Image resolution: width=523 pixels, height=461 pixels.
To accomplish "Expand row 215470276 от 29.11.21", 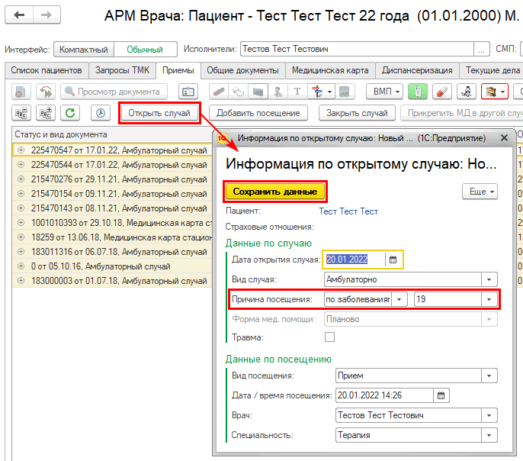I will (21, 179).
